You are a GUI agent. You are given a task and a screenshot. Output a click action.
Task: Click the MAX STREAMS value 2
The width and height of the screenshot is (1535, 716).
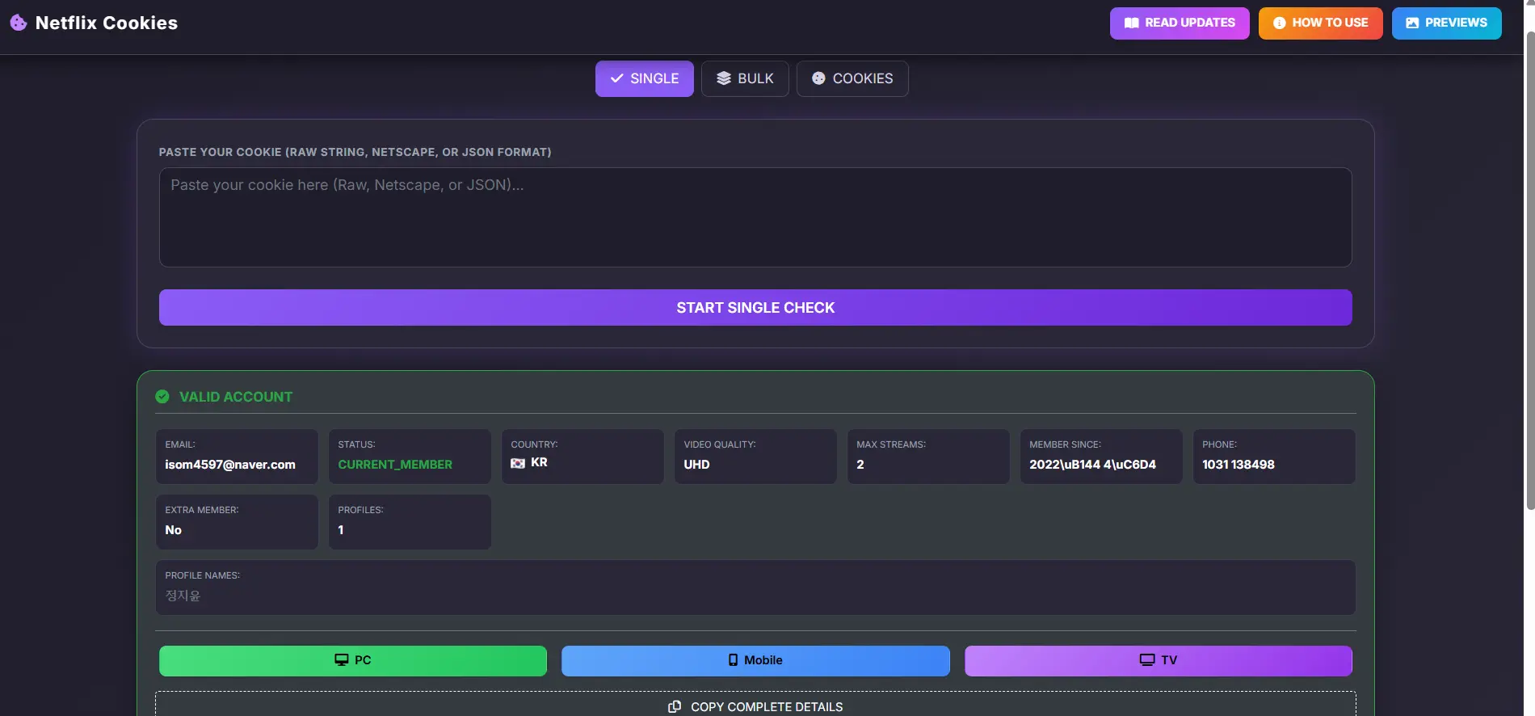(860, 465)
